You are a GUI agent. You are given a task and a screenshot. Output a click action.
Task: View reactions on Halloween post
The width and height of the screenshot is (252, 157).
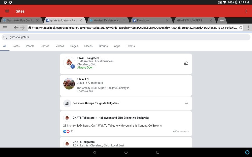coord(68,131)
